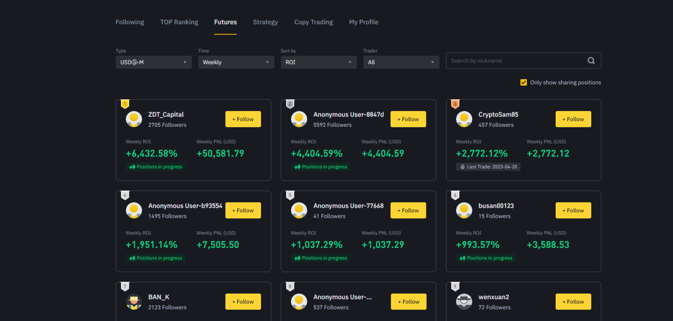Click the silver rank 2 badge on Anonymous User-8847d
Image resolution: width=673 pixels, height=321 pixels.
290,104
